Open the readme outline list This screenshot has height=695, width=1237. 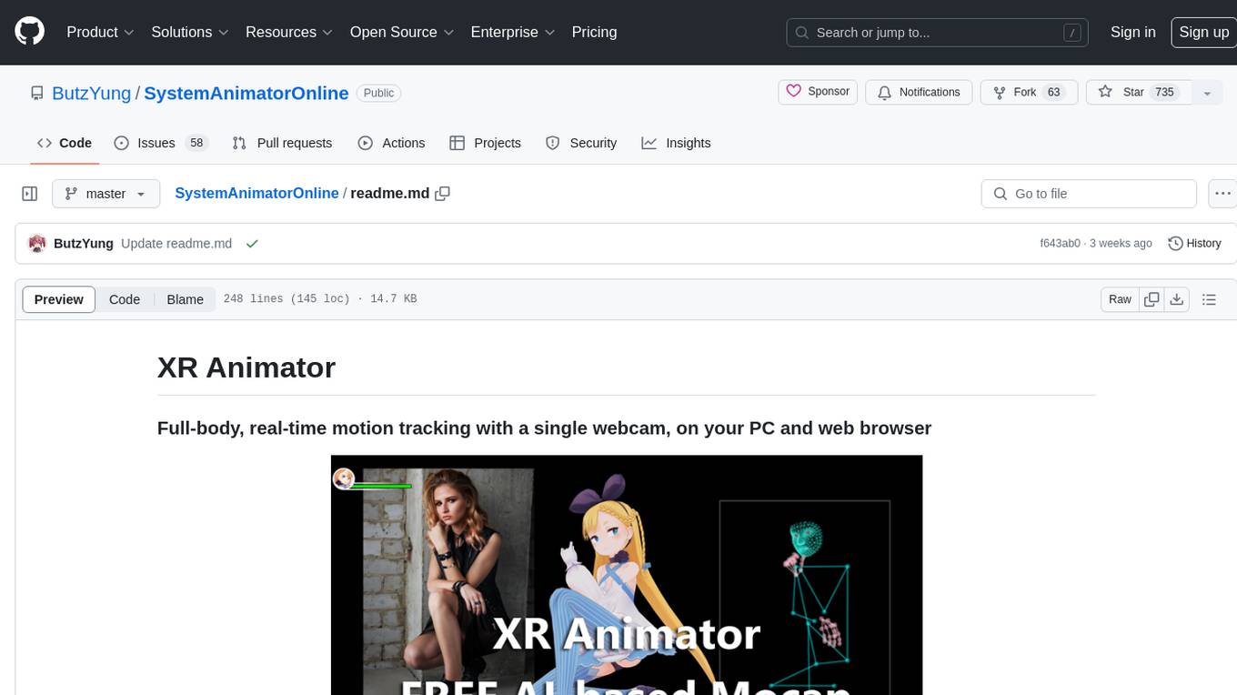pyautogui.click(x=1209, y=299)
